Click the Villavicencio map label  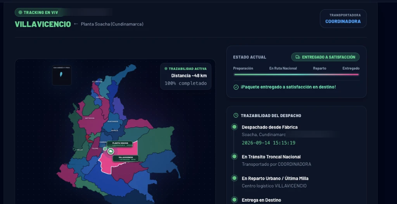point(126,158)
